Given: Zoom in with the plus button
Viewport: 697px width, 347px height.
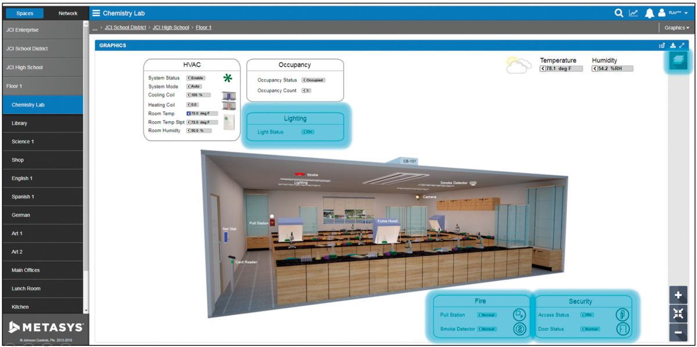Looking at the screenshot, I should point(678,295).
